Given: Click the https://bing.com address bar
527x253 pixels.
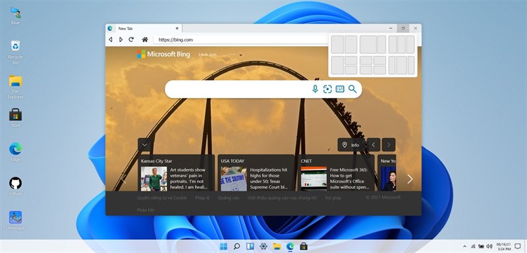Looking at the screenshot, I should pos(240,39).
